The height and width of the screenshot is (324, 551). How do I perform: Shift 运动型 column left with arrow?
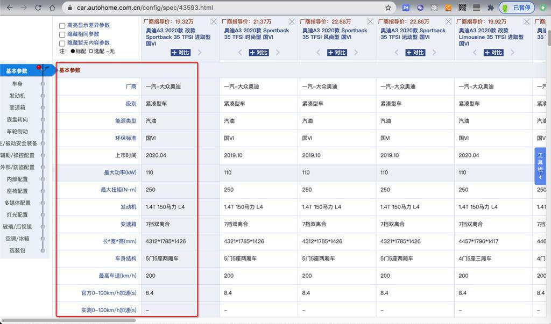(397, 52)
